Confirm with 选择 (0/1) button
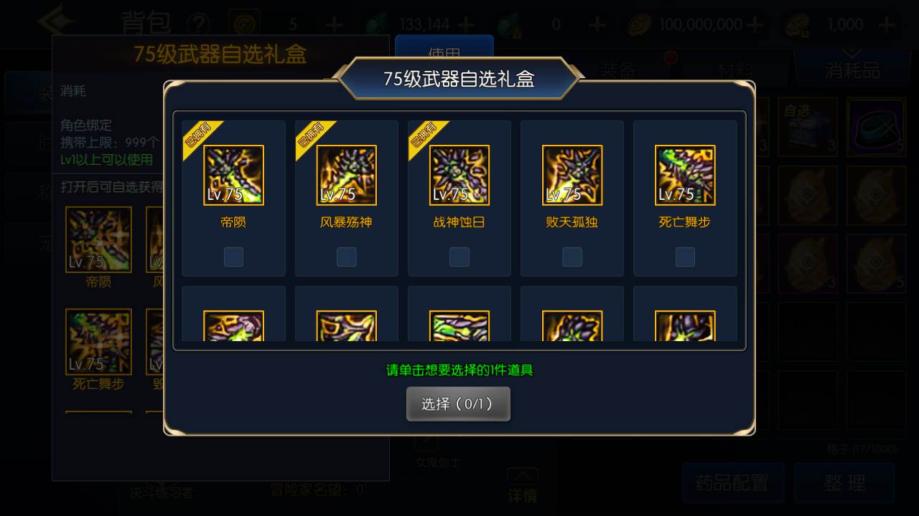 click(458, 404)
